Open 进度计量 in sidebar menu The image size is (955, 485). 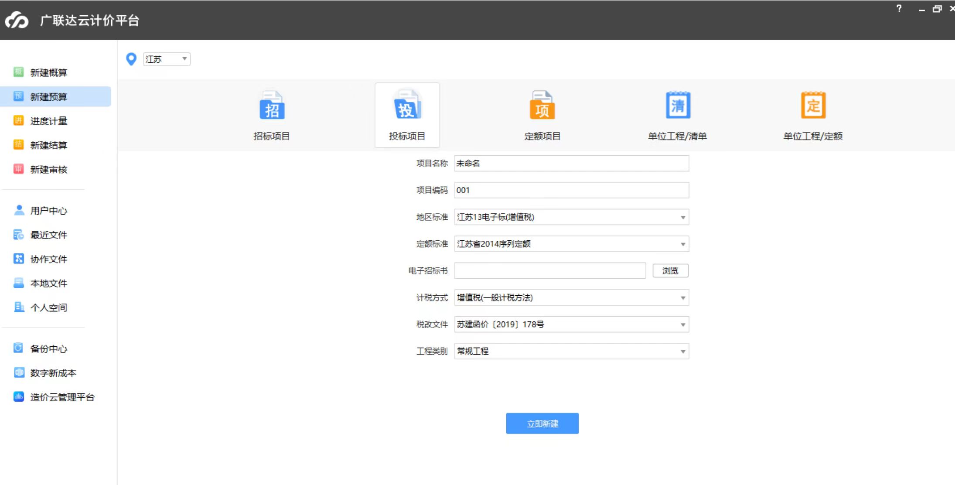click(x=49, y=121)
